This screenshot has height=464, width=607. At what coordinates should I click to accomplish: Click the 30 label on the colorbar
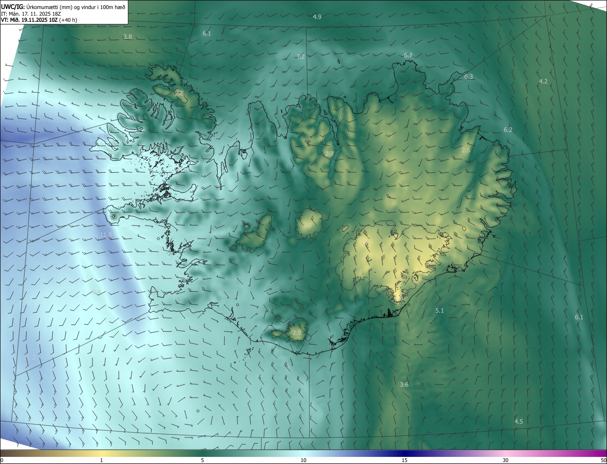coord(506,461)
